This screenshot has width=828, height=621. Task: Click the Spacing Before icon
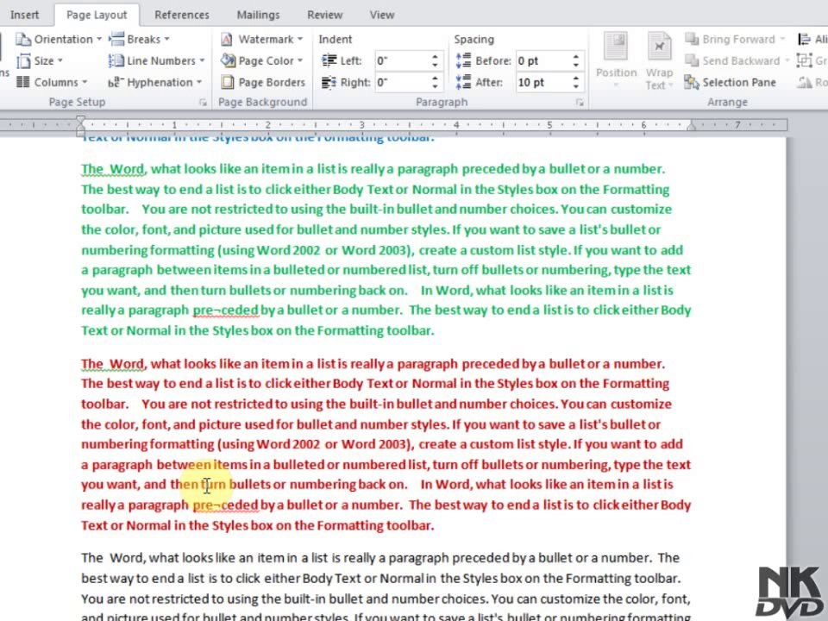tap(464, 60)
